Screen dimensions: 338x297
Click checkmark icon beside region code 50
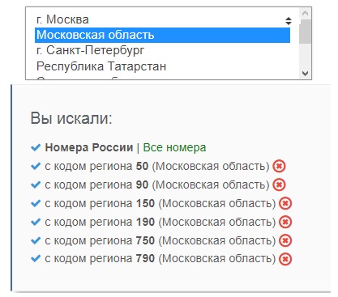36,166
